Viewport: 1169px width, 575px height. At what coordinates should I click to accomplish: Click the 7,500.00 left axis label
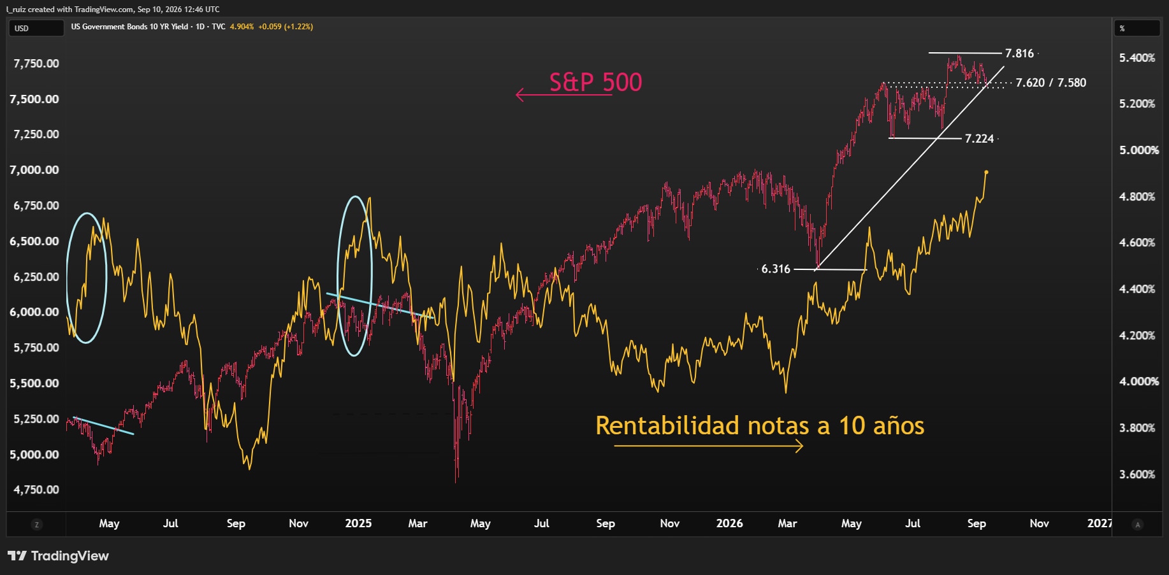pyautogui.click(x=34, y=99)
